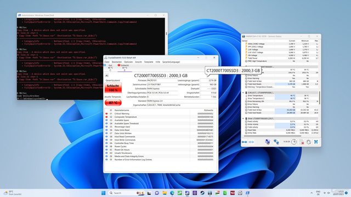Select the Schlecht 87 °C disk tab
The width and height of the screenshot is (351, 197).
click(x=124, y=68)
